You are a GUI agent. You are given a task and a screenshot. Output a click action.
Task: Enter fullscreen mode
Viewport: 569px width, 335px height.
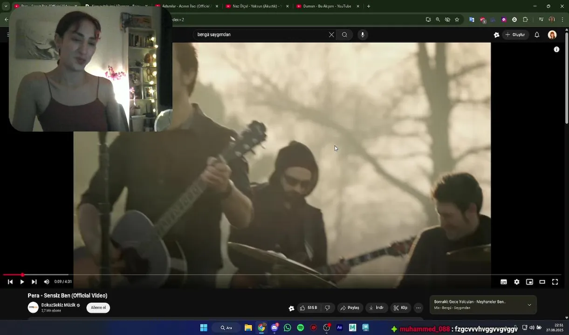pyautogui.click(x=555, y=282)
